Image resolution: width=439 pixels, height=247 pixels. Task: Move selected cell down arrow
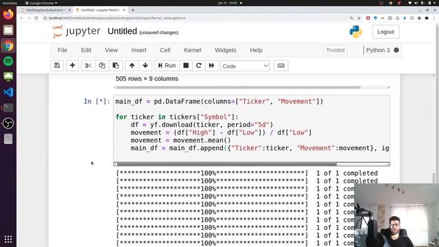coord(145,66)
